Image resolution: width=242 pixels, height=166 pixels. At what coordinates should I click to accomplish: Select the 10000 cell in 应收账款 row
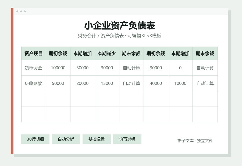tap(180, 83)
